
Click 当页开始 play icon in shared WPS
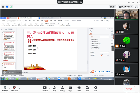[8, 24]
